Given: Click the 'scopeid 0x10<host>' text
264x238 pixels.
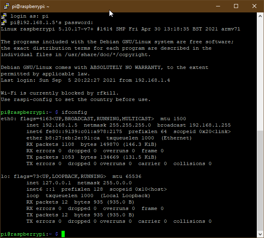Looking at the screenshot, I should pos(138,190).
